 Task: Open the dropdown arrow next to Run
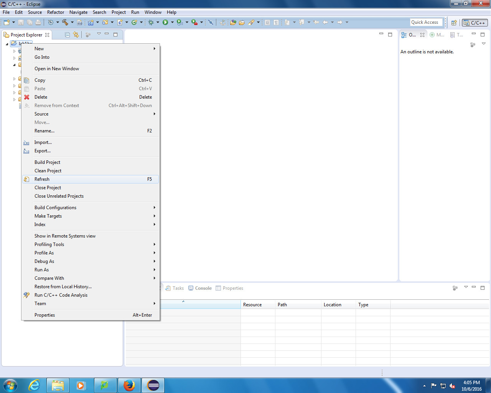click(172, 22)
